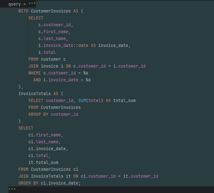Click the 'it.total_sum' column

pos(43,162)
